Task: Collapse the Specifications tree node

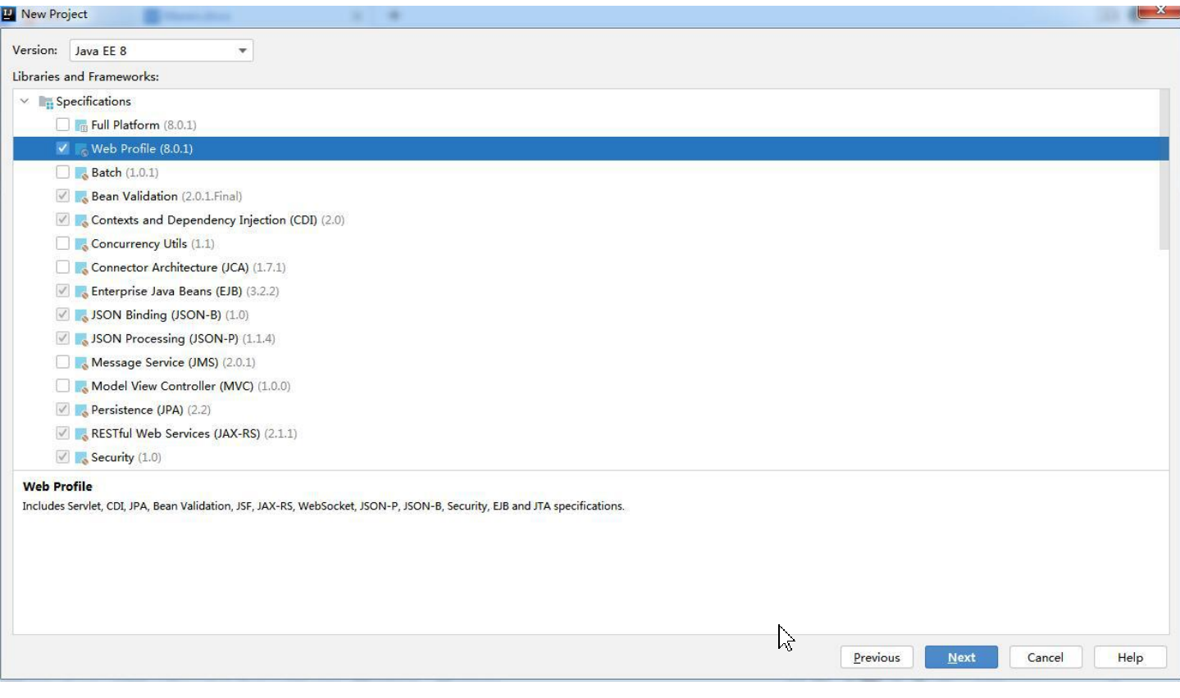Action: [x=25, y=102]
